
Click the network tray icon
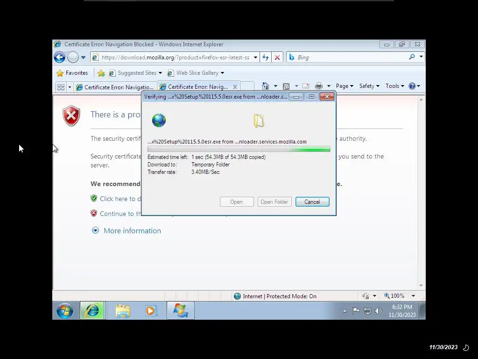coord(367,311)
